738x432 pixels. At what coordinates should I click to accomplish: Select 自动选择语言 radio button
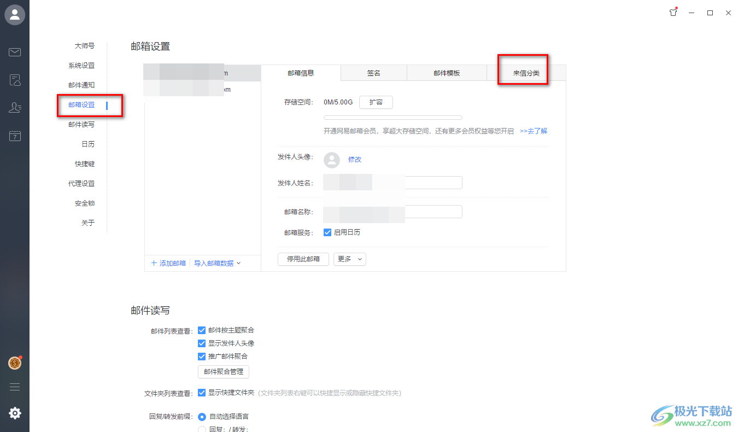202,417
